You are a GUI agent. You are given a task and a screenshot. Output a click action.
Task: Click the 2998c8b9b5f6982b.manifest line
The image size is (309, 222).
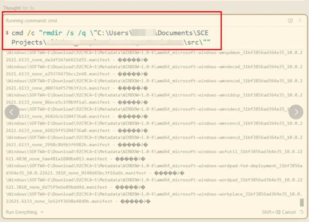coord(77,145)
